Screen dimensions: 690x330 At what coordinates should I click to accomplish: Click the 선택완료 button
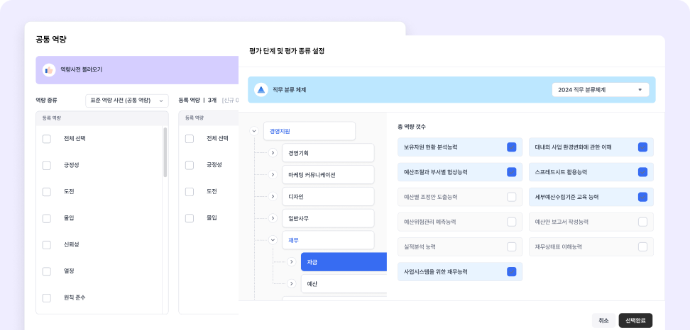(635, 321)
